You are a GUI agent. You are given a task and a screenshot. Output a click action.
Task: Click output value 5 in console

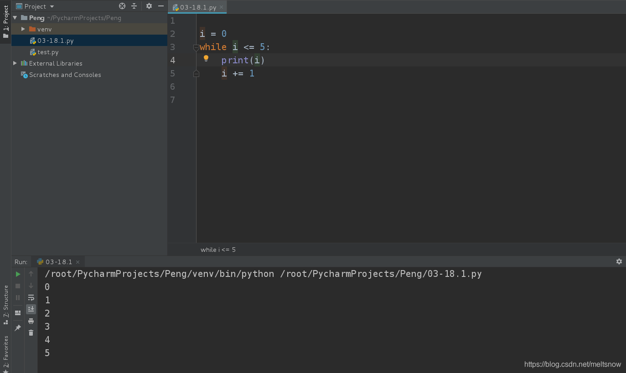point(47,353)
